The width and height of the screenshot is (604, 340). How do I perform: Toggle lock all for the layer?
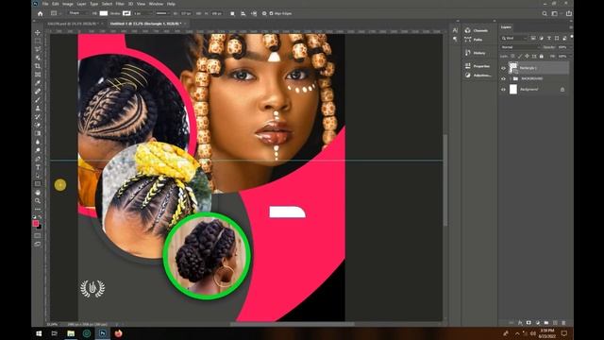coord(541,57)
